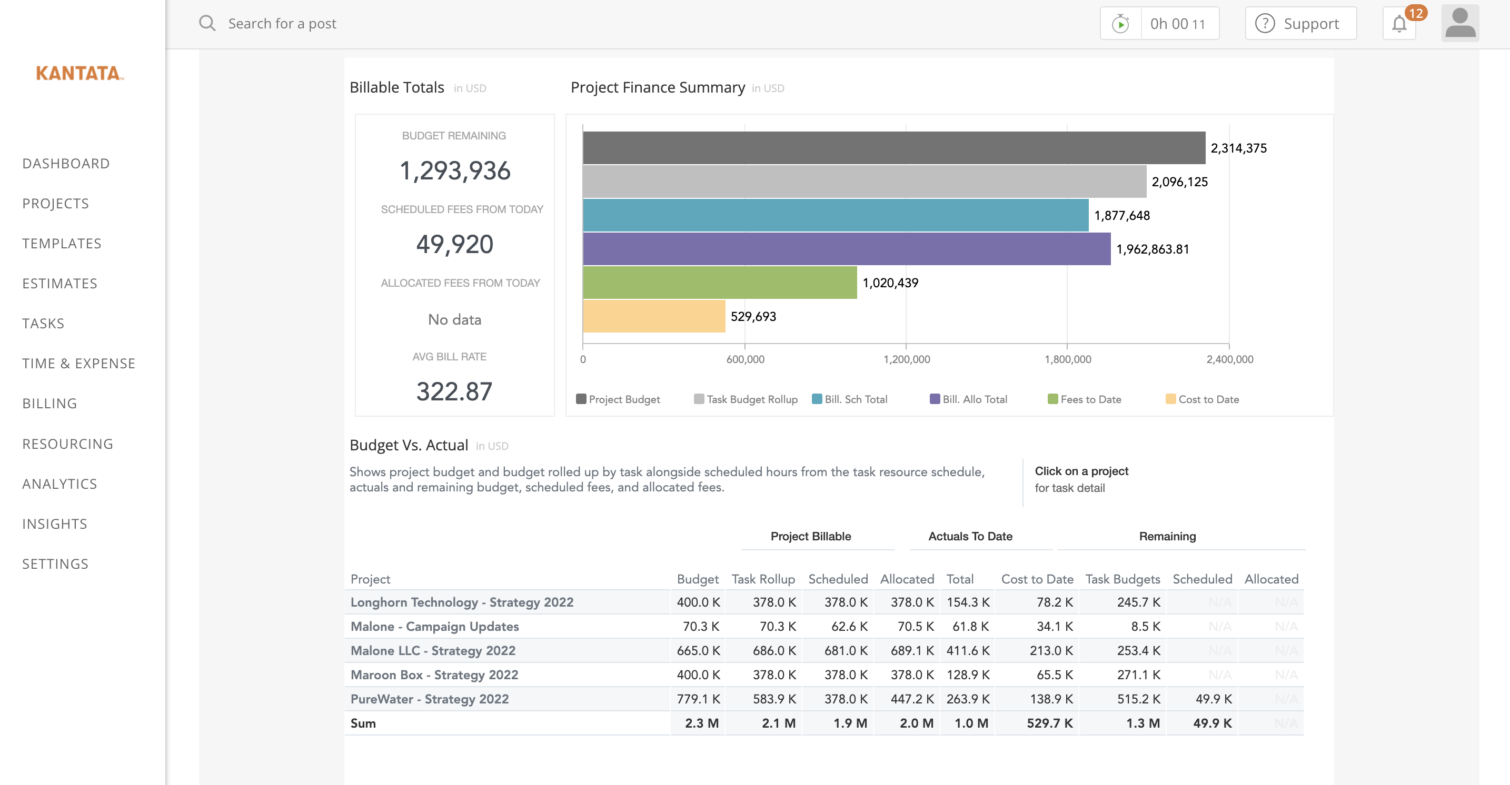Click the Support question mark icon
Viewport: 1510px width, 785px height.
pyautogui.click(x=1265, y=24)
